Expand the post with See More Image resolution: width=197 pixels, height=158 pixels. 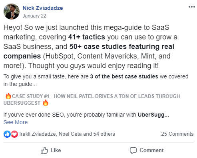[x=16, y=122]
